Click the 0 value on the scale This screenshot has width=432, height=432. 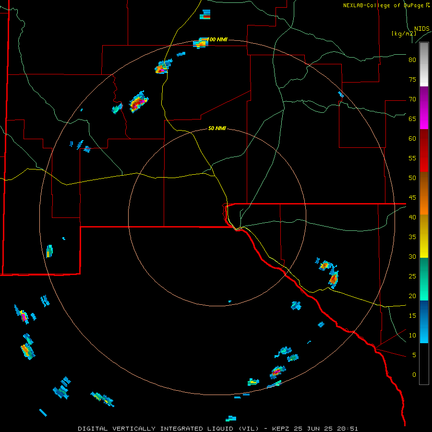(x=414, y=375)
